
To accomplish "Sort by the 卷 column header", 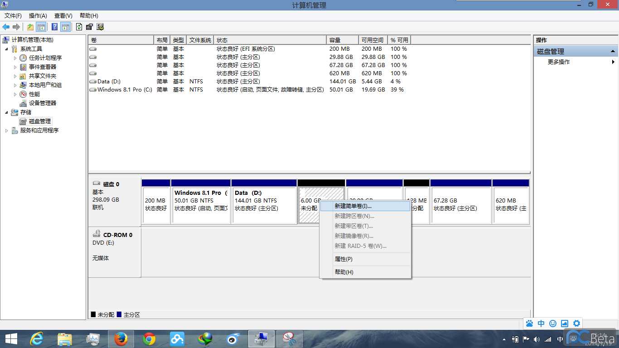I will (121, 40).
